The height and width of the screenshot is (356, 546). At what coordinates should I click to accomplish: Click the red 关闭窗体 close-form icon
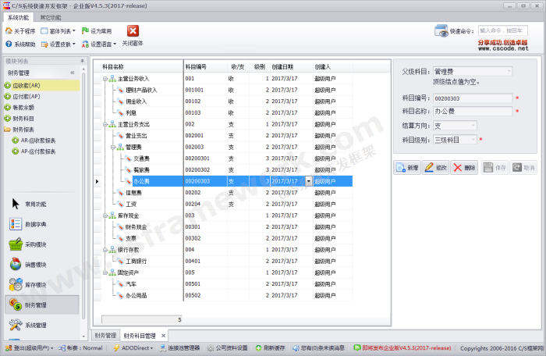[x=133, y=31]
